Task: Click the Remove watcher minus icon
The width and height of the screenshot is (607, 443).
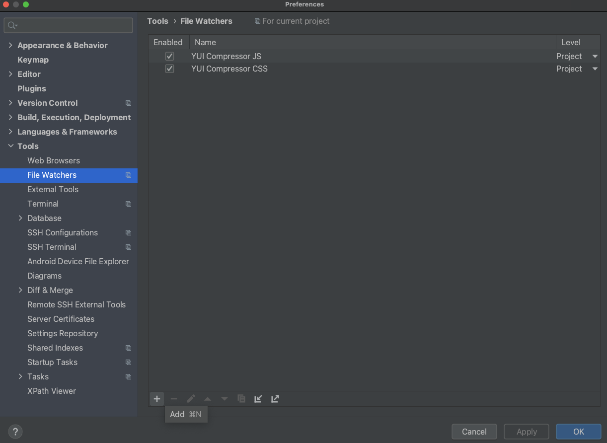Action: point(174,399)
